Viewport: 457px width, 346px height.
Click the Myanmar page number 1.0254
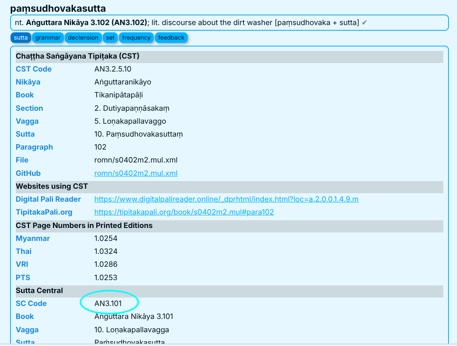click(x=106, y=238)
